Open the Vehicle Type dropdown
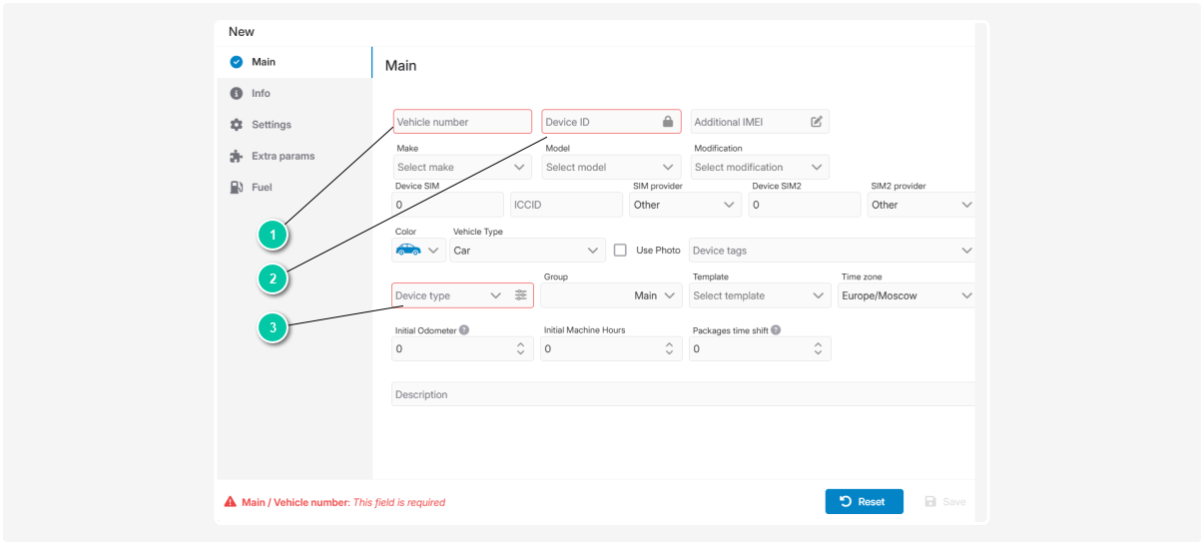The height and width of the screenshot is (545, 1204). tap(526, 251)
